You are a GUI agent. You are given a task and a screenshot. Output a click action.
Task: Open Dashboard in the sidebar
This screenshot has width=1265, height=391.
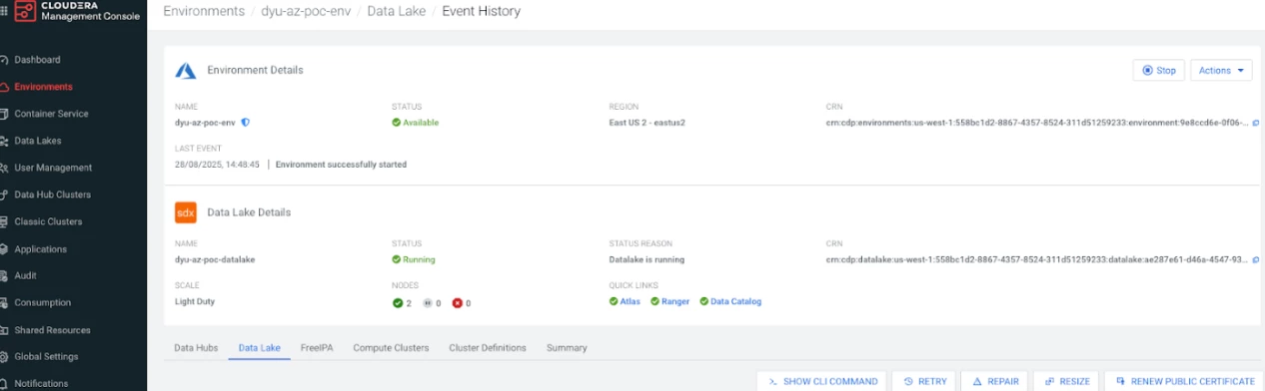(x=37, y=60)
